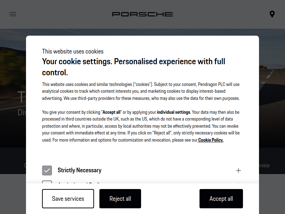Click the dimmed header area beside the logo
The width and height of the screenshot is (285, 214).
tap(218, 14)
